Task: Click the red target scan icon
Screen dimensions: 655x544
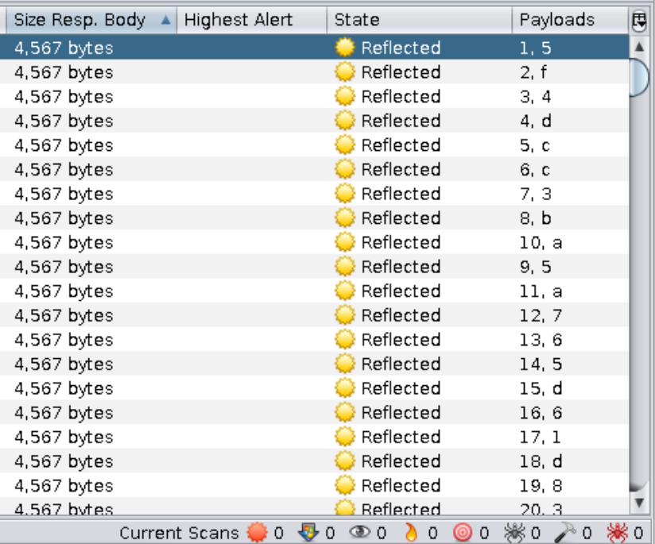Action: [463, 533]
